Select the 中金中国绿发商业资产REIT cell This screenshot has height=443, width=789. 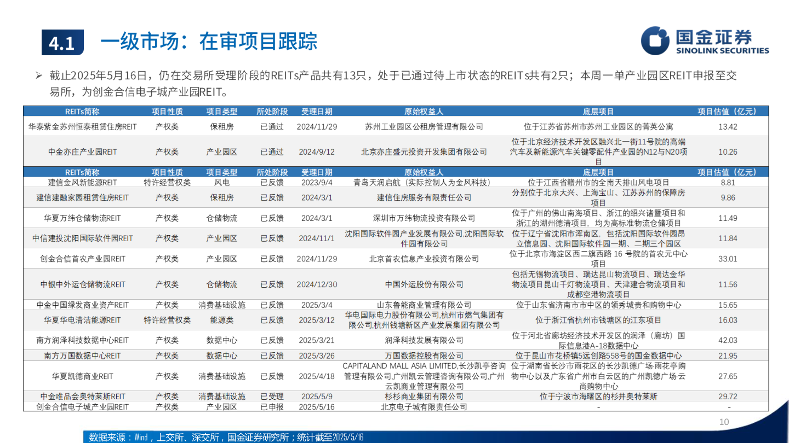pyautogui.click(x=83, y=305)
